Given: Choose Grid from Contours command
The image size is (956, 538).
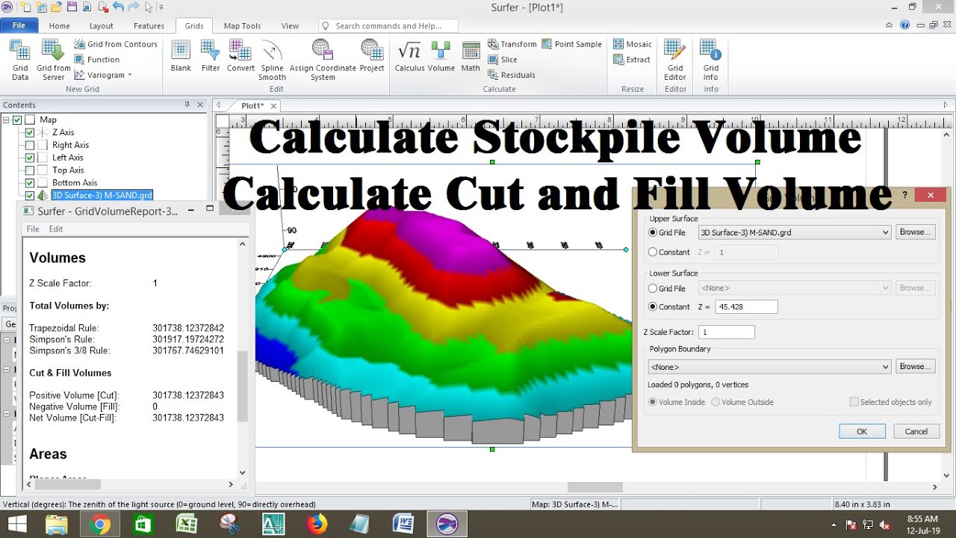Looking at the screenshot, I should (x=116, y=44).
